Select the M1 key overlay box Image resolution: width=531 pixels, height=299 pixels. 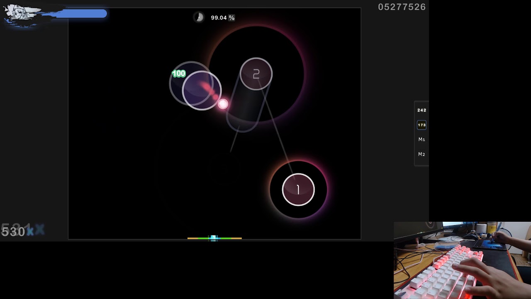(421, 140)
